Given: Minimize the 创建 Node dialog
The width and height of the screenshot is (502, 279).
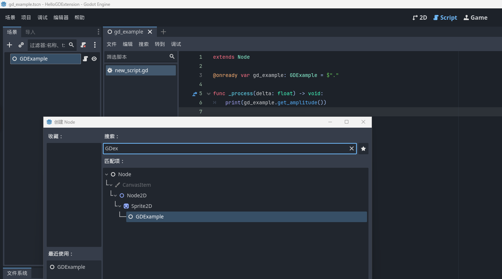Looking at the screenshot, I should pos(330,122).
